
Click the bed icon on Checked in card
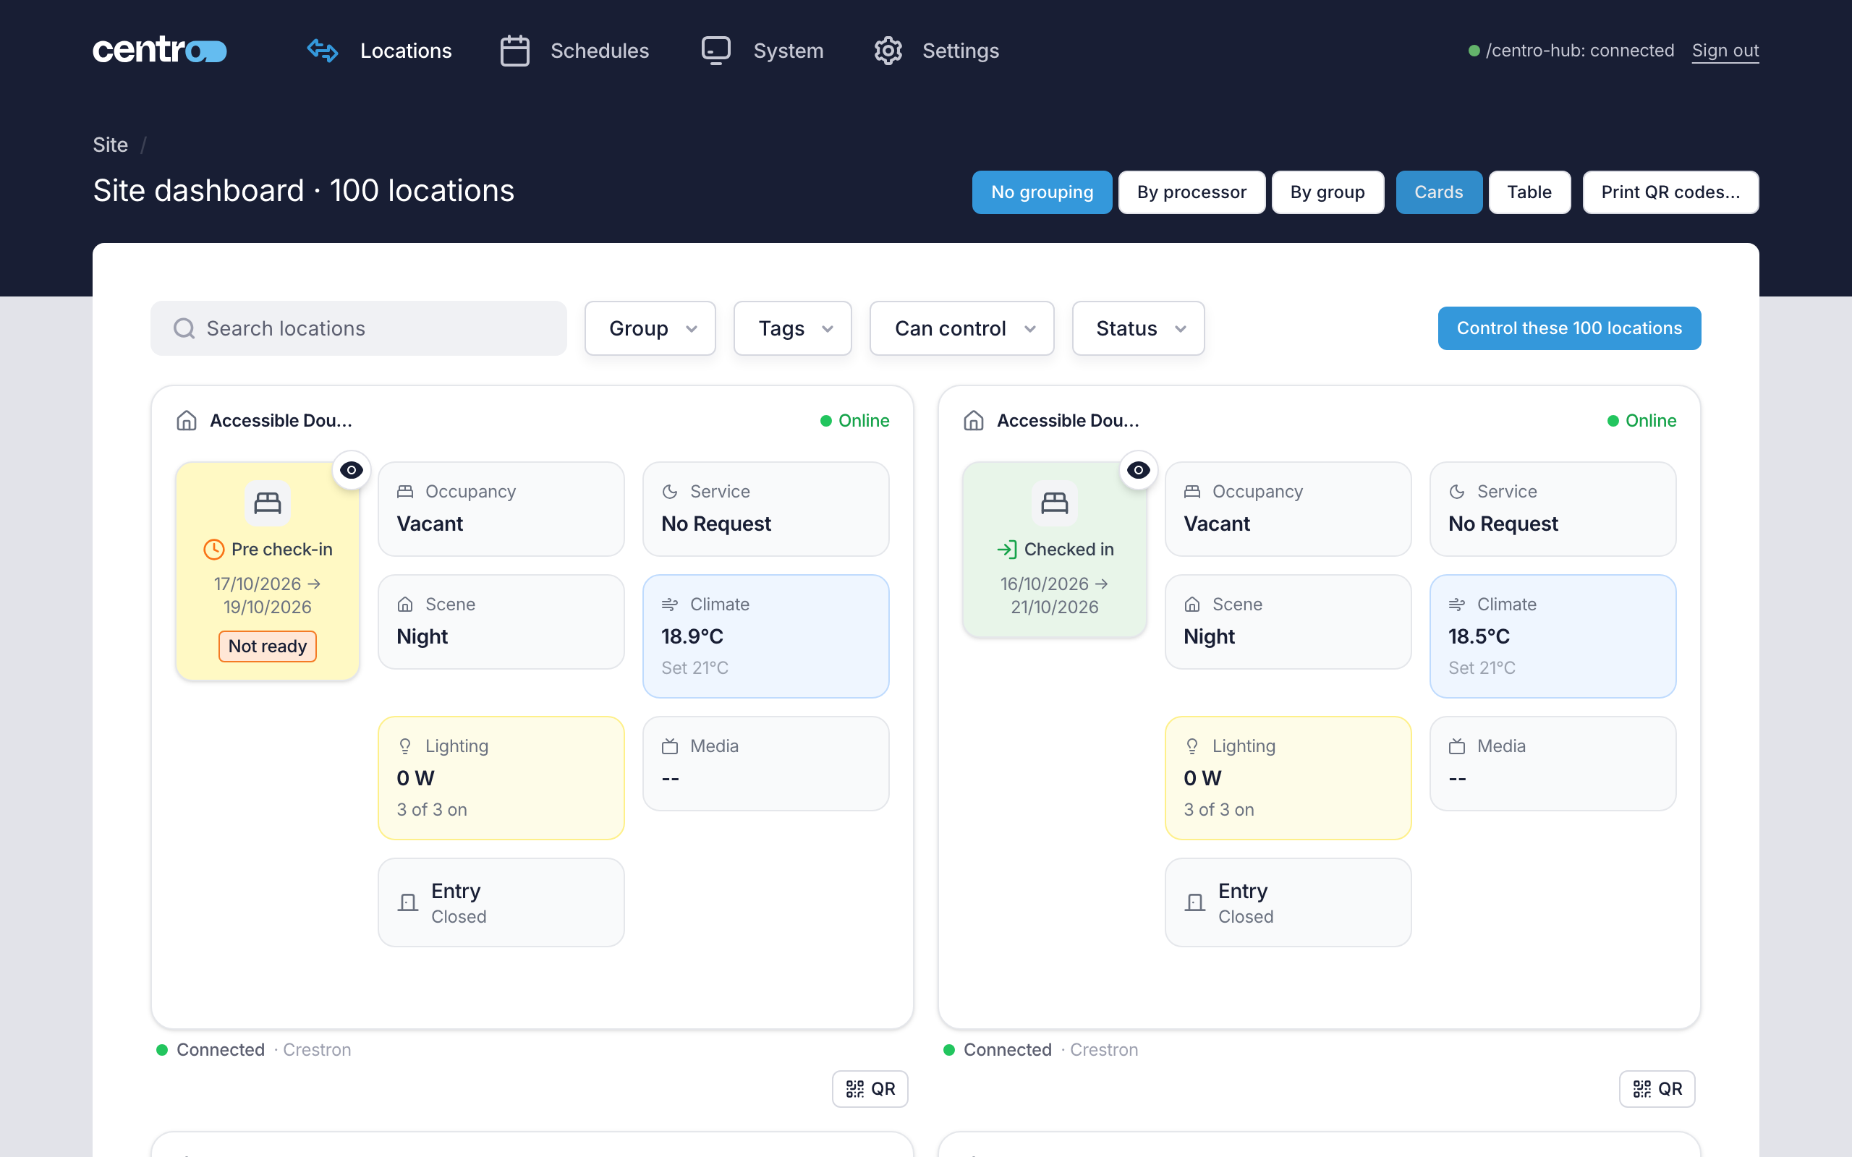point(1054,503)
